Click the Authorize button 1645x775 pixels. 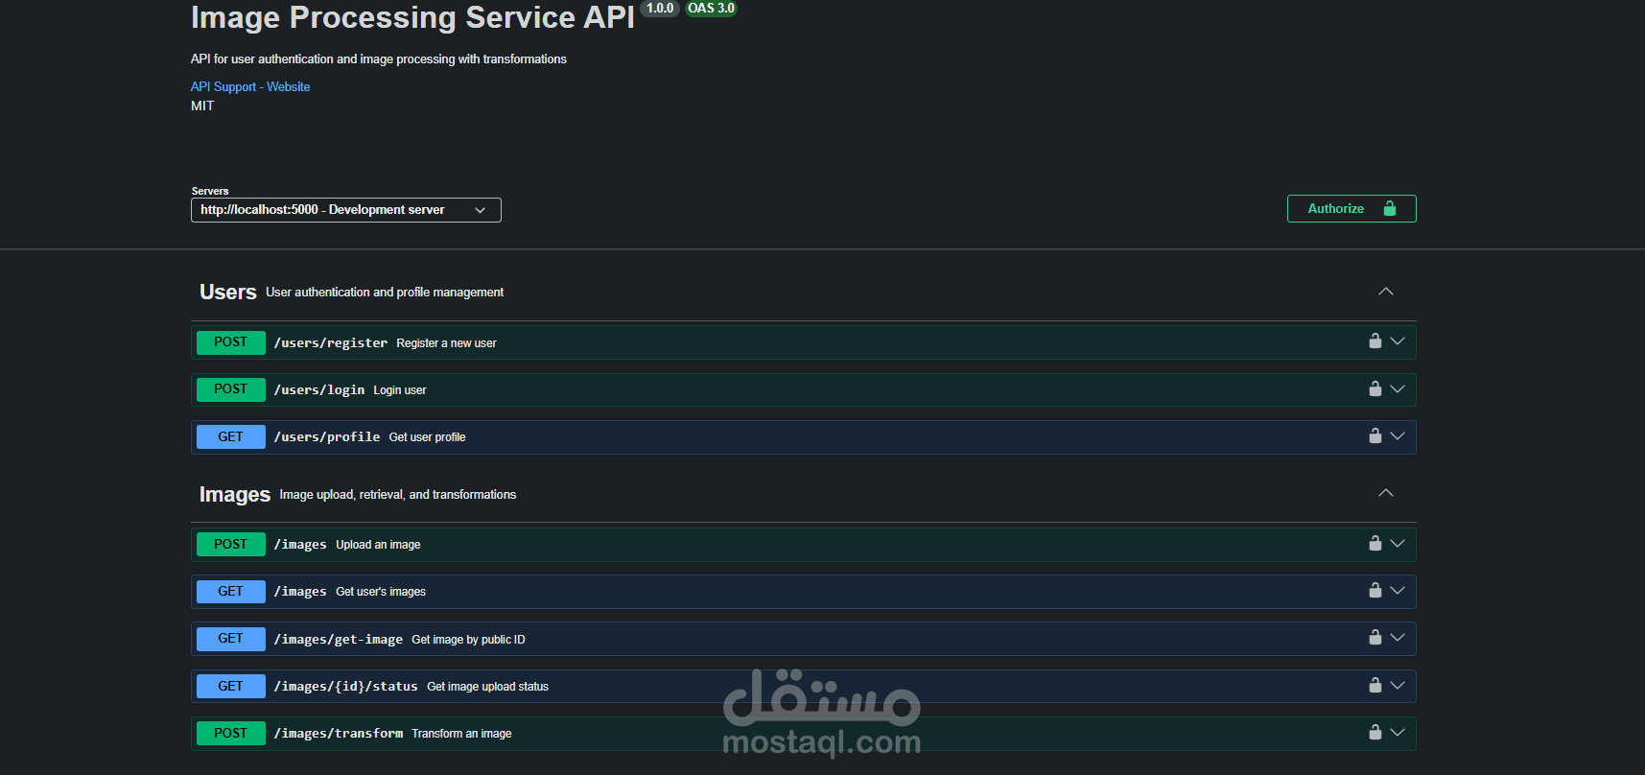point(1351,208)
